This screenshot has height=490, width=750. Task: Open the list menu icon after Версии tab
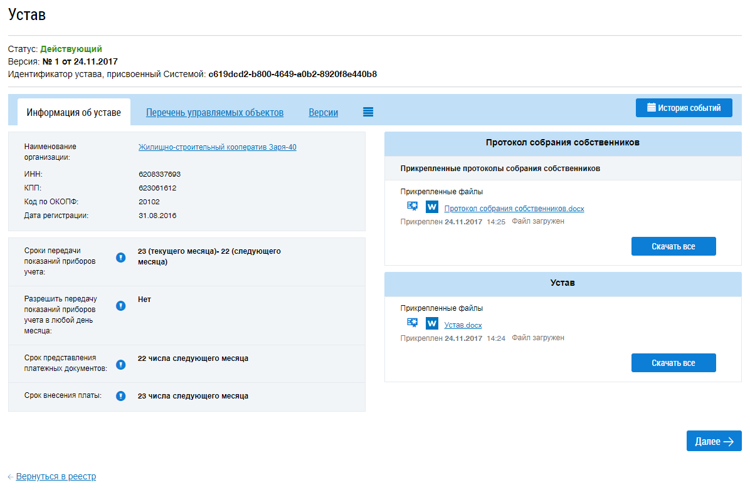pyautogui.click(x=368, y=112)
